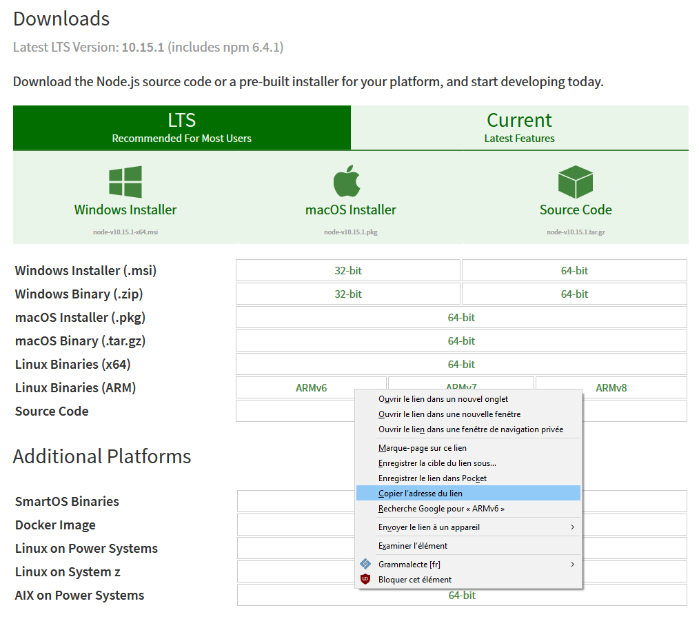Download Windows Installer (.msi) 64-bit
Viewport: 699px width, 619px height.
coord(574,270)
